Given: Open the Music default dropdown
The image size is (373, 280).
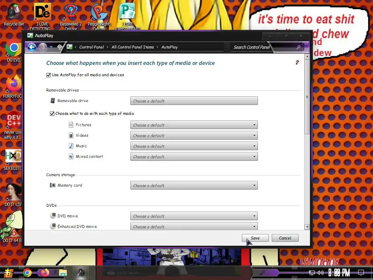Looking at the screenshot, I should [x=194, y=146].
